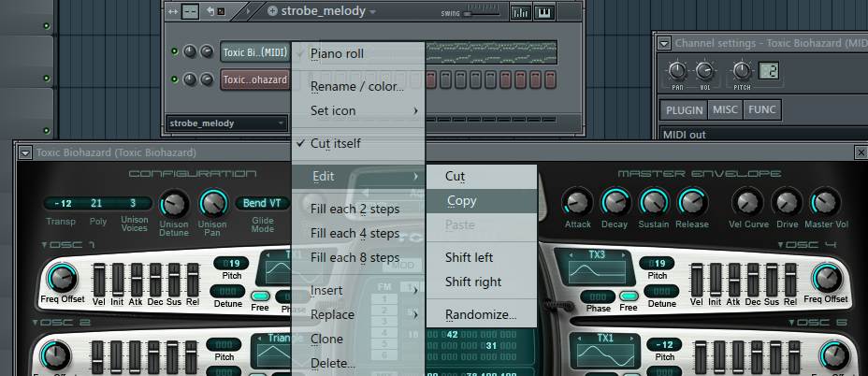Click the plus icon beside strobe_melody title
The width and height of the screenshot is (868, 376).
coord(272,11)
